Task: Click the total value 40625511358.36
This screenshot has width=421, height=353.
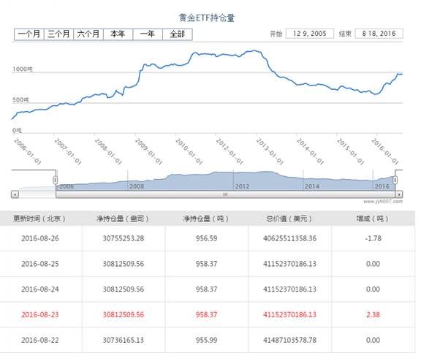Action: 289,238
